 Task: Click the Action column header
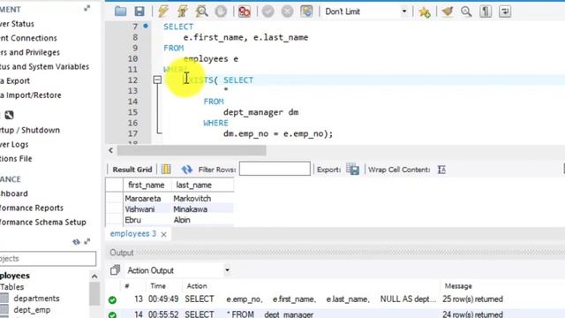point(197,286)
